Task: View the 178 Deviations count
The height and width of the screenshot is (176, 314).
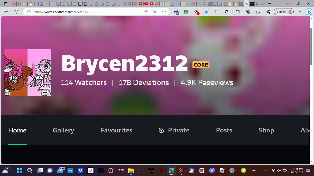Action: coord(144,82)
